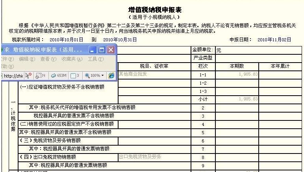Click the 本年累计 cell for row 1-1

coord(280,74)
